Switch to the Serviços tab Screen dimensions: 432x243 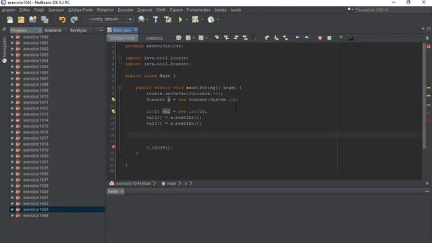coord(78,30)
